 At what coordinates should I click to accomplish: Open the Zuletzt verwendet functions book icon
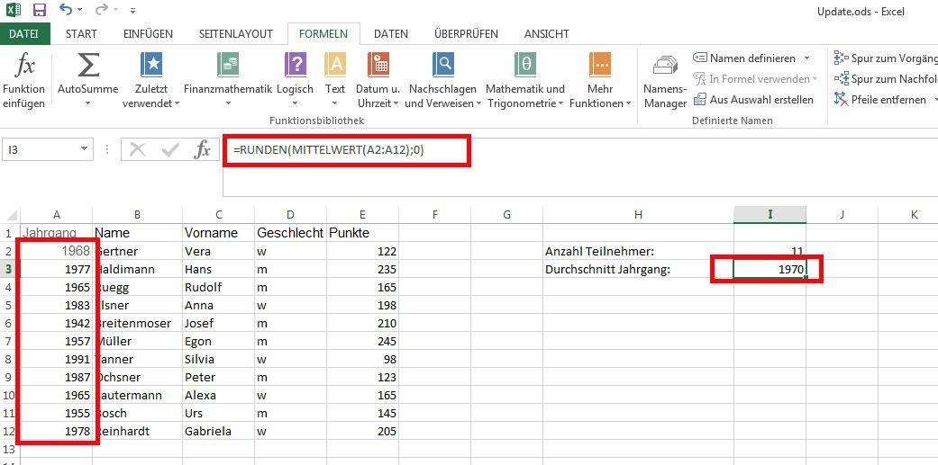tap(151, 65)
